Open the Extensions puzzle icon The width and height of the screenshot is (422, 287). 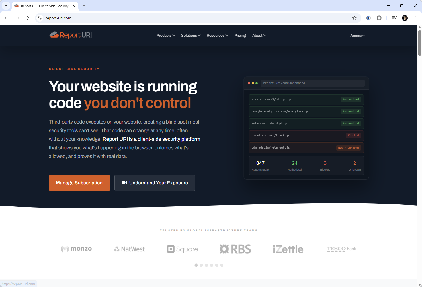tap(379, 18)
